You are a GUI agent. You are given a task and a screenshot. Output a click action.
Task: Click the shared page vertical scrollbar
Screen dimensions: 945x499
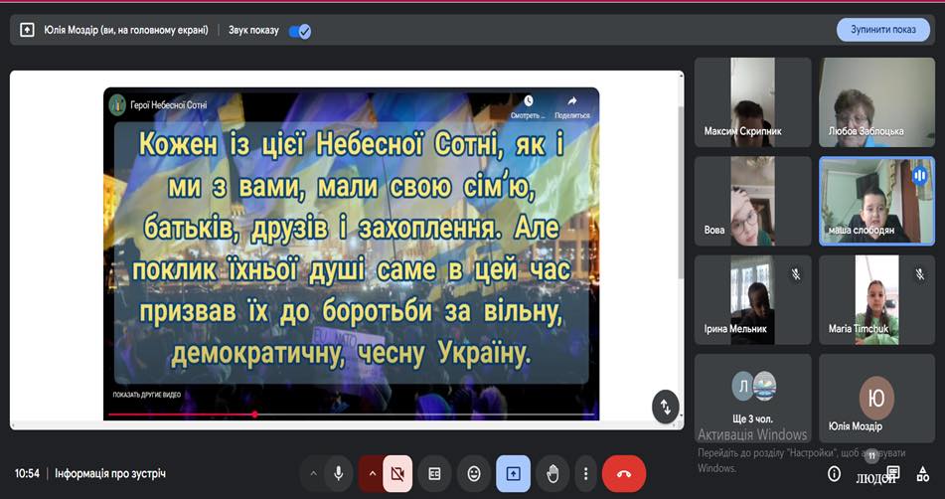(681, 192)
